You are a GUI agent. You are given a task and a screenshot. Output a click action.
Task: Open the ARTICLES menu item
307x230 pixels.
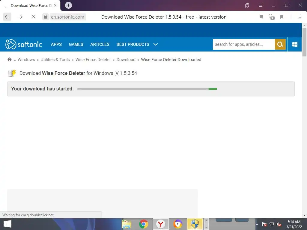[100, 44]
